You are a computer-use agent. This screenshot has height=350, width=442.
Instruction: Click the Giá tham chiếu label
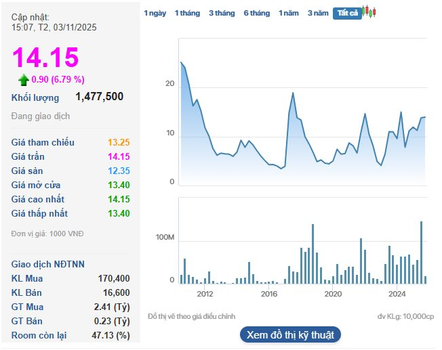coord(43,142)
